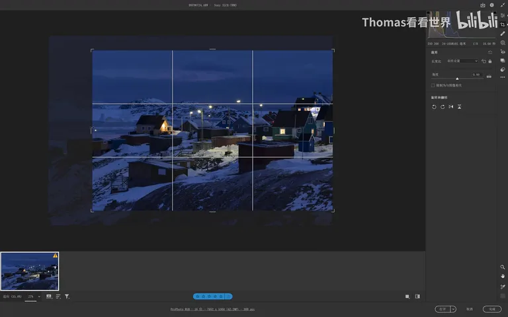
Task: Click the Fit view zoom label
Action: pos(13,297)
